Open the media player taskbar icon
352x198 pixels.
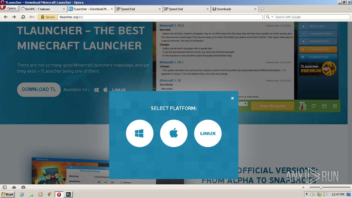pos(40,194)
